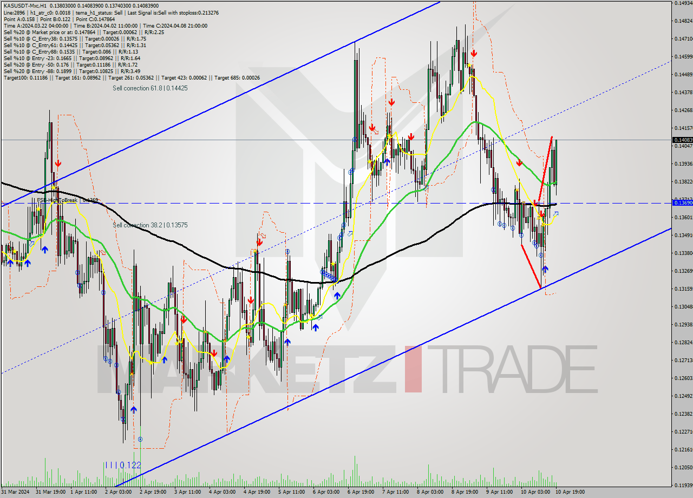Click the 'Sell %10 @ C_Entry61: 0.14425' line

click(x=76, y=45)
